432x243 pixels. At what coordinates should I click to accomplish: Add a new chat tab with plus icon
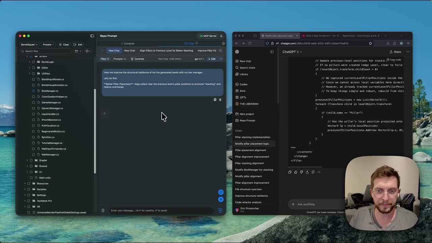pos(102,51)
